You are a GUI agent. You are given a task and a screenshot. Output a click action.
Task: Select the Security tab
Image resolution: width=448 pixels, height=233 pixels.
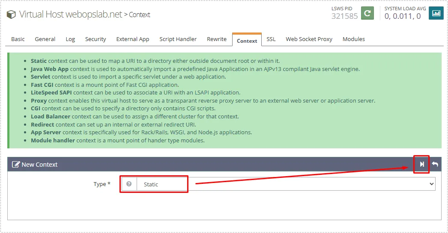tap(96, 39)
